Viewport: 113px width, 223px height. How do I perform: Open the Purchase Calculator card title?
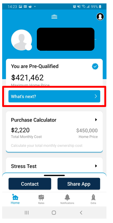click(x=34, y=120)
